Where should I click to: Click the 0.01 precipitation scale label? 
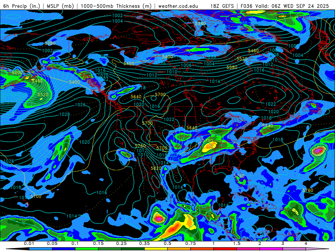click(29, 243)
